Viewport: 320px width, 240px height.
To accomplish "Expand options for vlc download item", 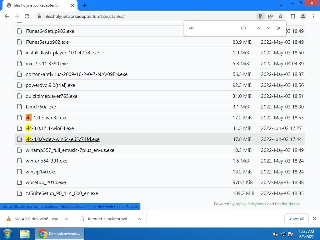I will (x=66, y=219).
